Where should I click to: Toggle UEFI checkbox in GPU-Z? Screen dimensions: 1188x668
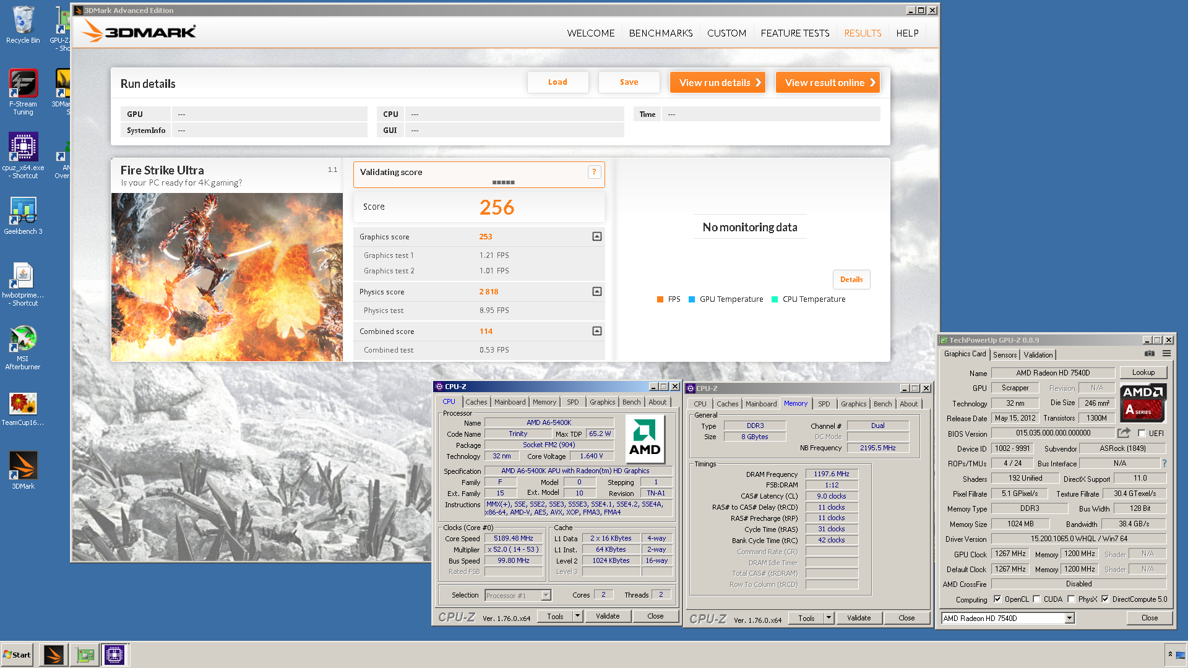(1142, 434)
